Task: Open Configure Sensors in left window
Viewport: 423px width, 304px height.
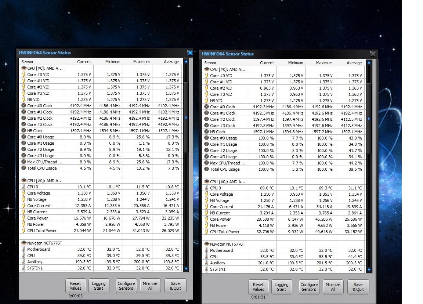Action: 126,286
